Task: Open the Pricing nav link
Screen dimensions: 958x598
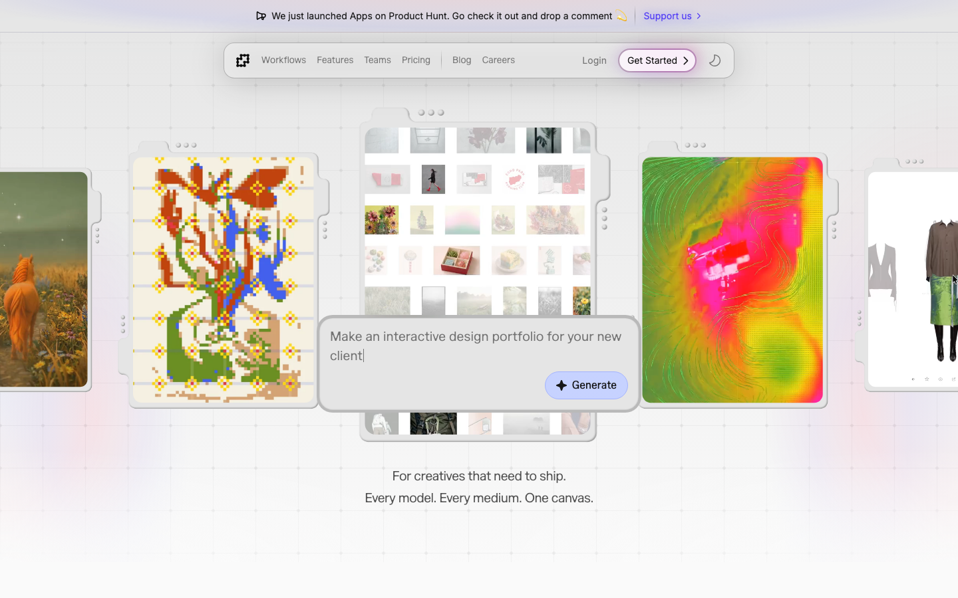Action: [416, 60]
